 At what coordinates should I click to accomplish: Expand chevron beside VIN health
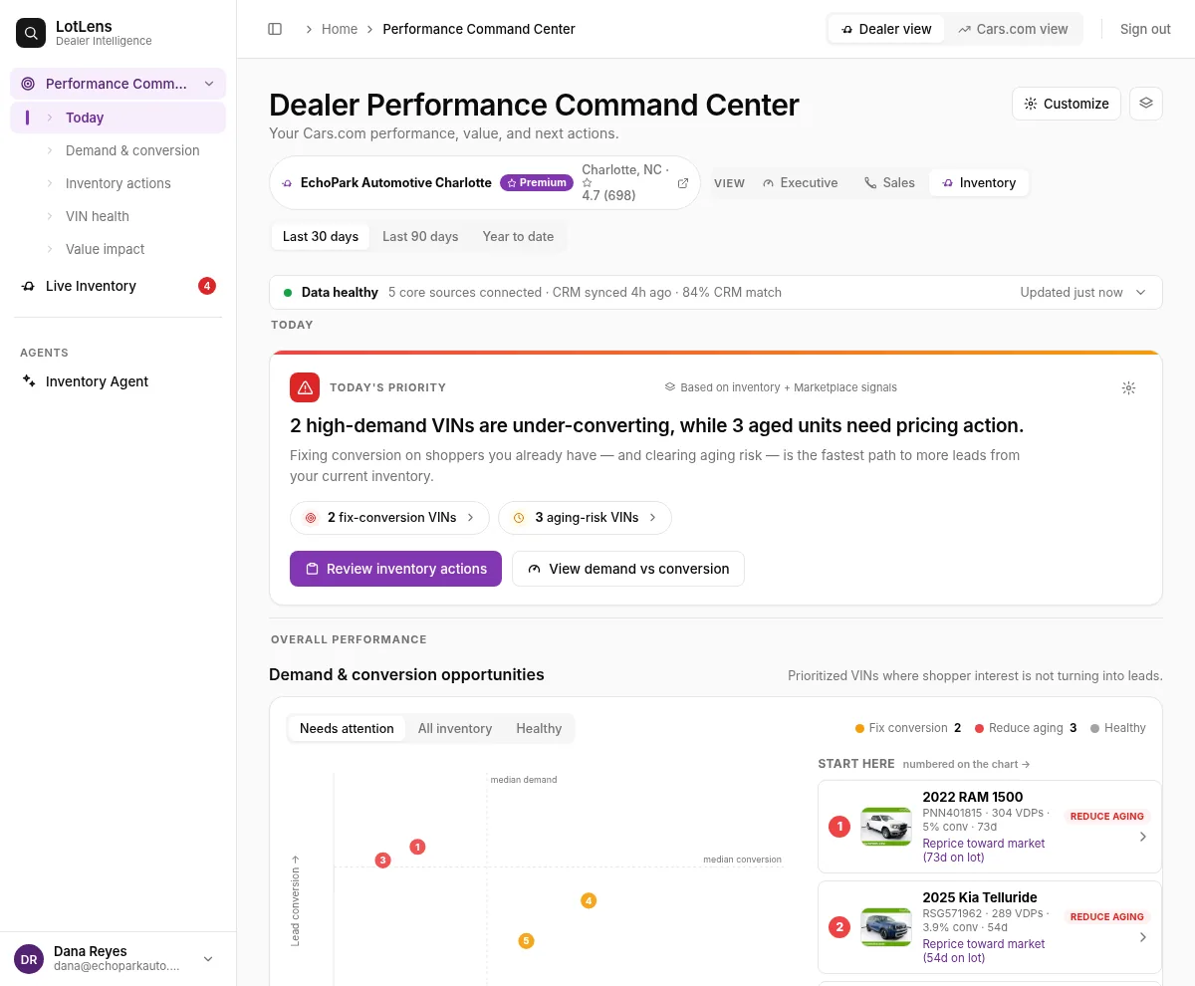tap(51, 216)
